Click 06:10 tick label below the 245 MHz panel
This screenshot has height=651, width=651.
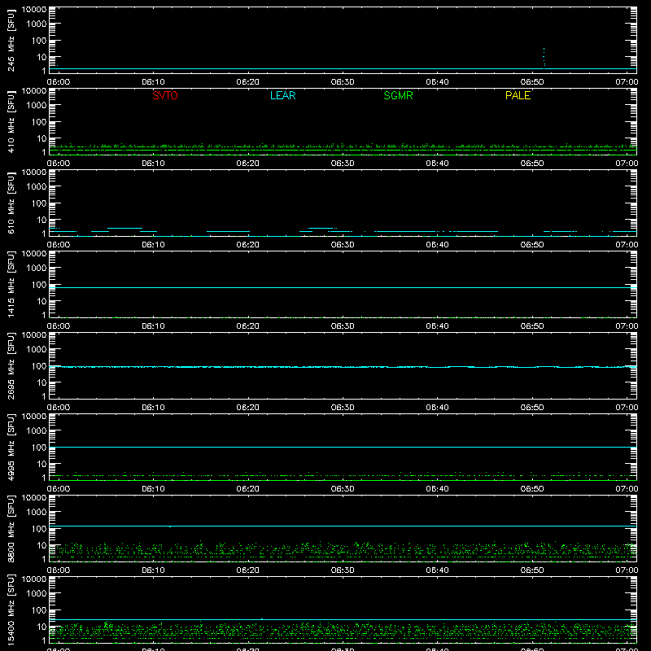click(x=153, y=82)
